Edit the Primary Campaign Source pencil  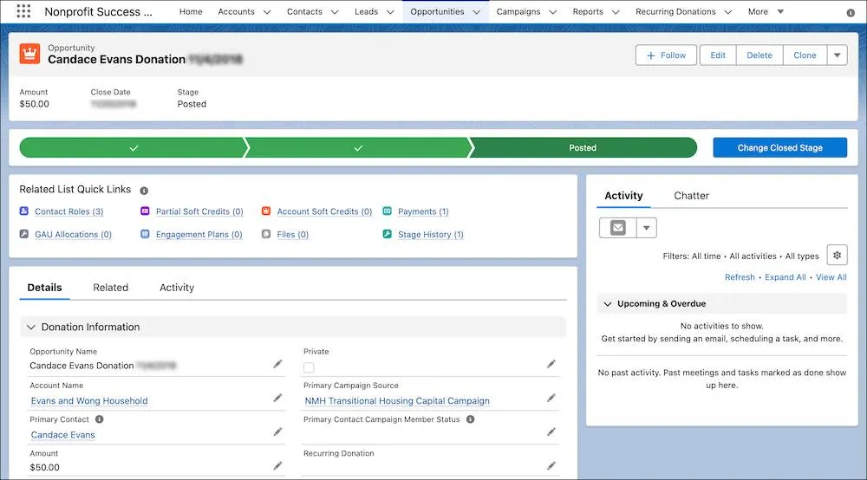point(551,398)
